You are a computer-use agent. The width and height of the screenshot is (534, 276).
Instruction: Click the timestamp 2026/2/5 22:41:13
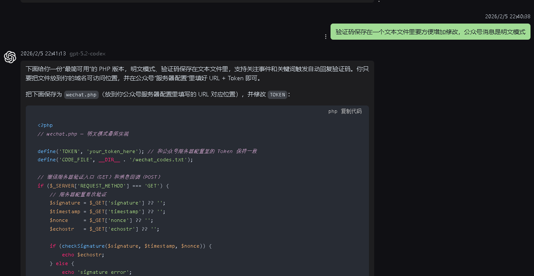pos(43,54)
